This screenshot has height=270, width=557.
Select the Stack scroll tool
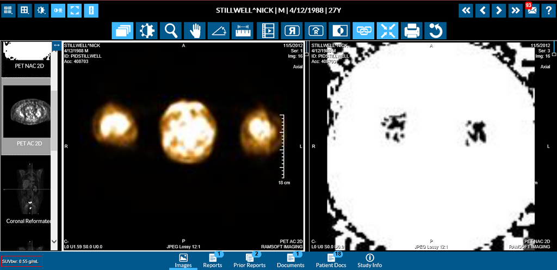(122, 31)
